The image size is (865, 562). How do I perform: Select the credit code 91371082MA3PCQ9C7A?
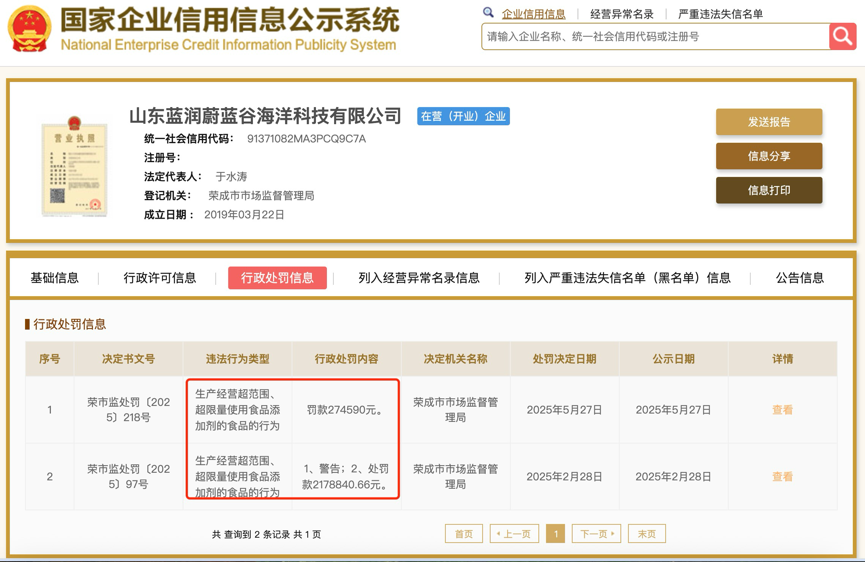pyautogui.click(x=306, y=139)
